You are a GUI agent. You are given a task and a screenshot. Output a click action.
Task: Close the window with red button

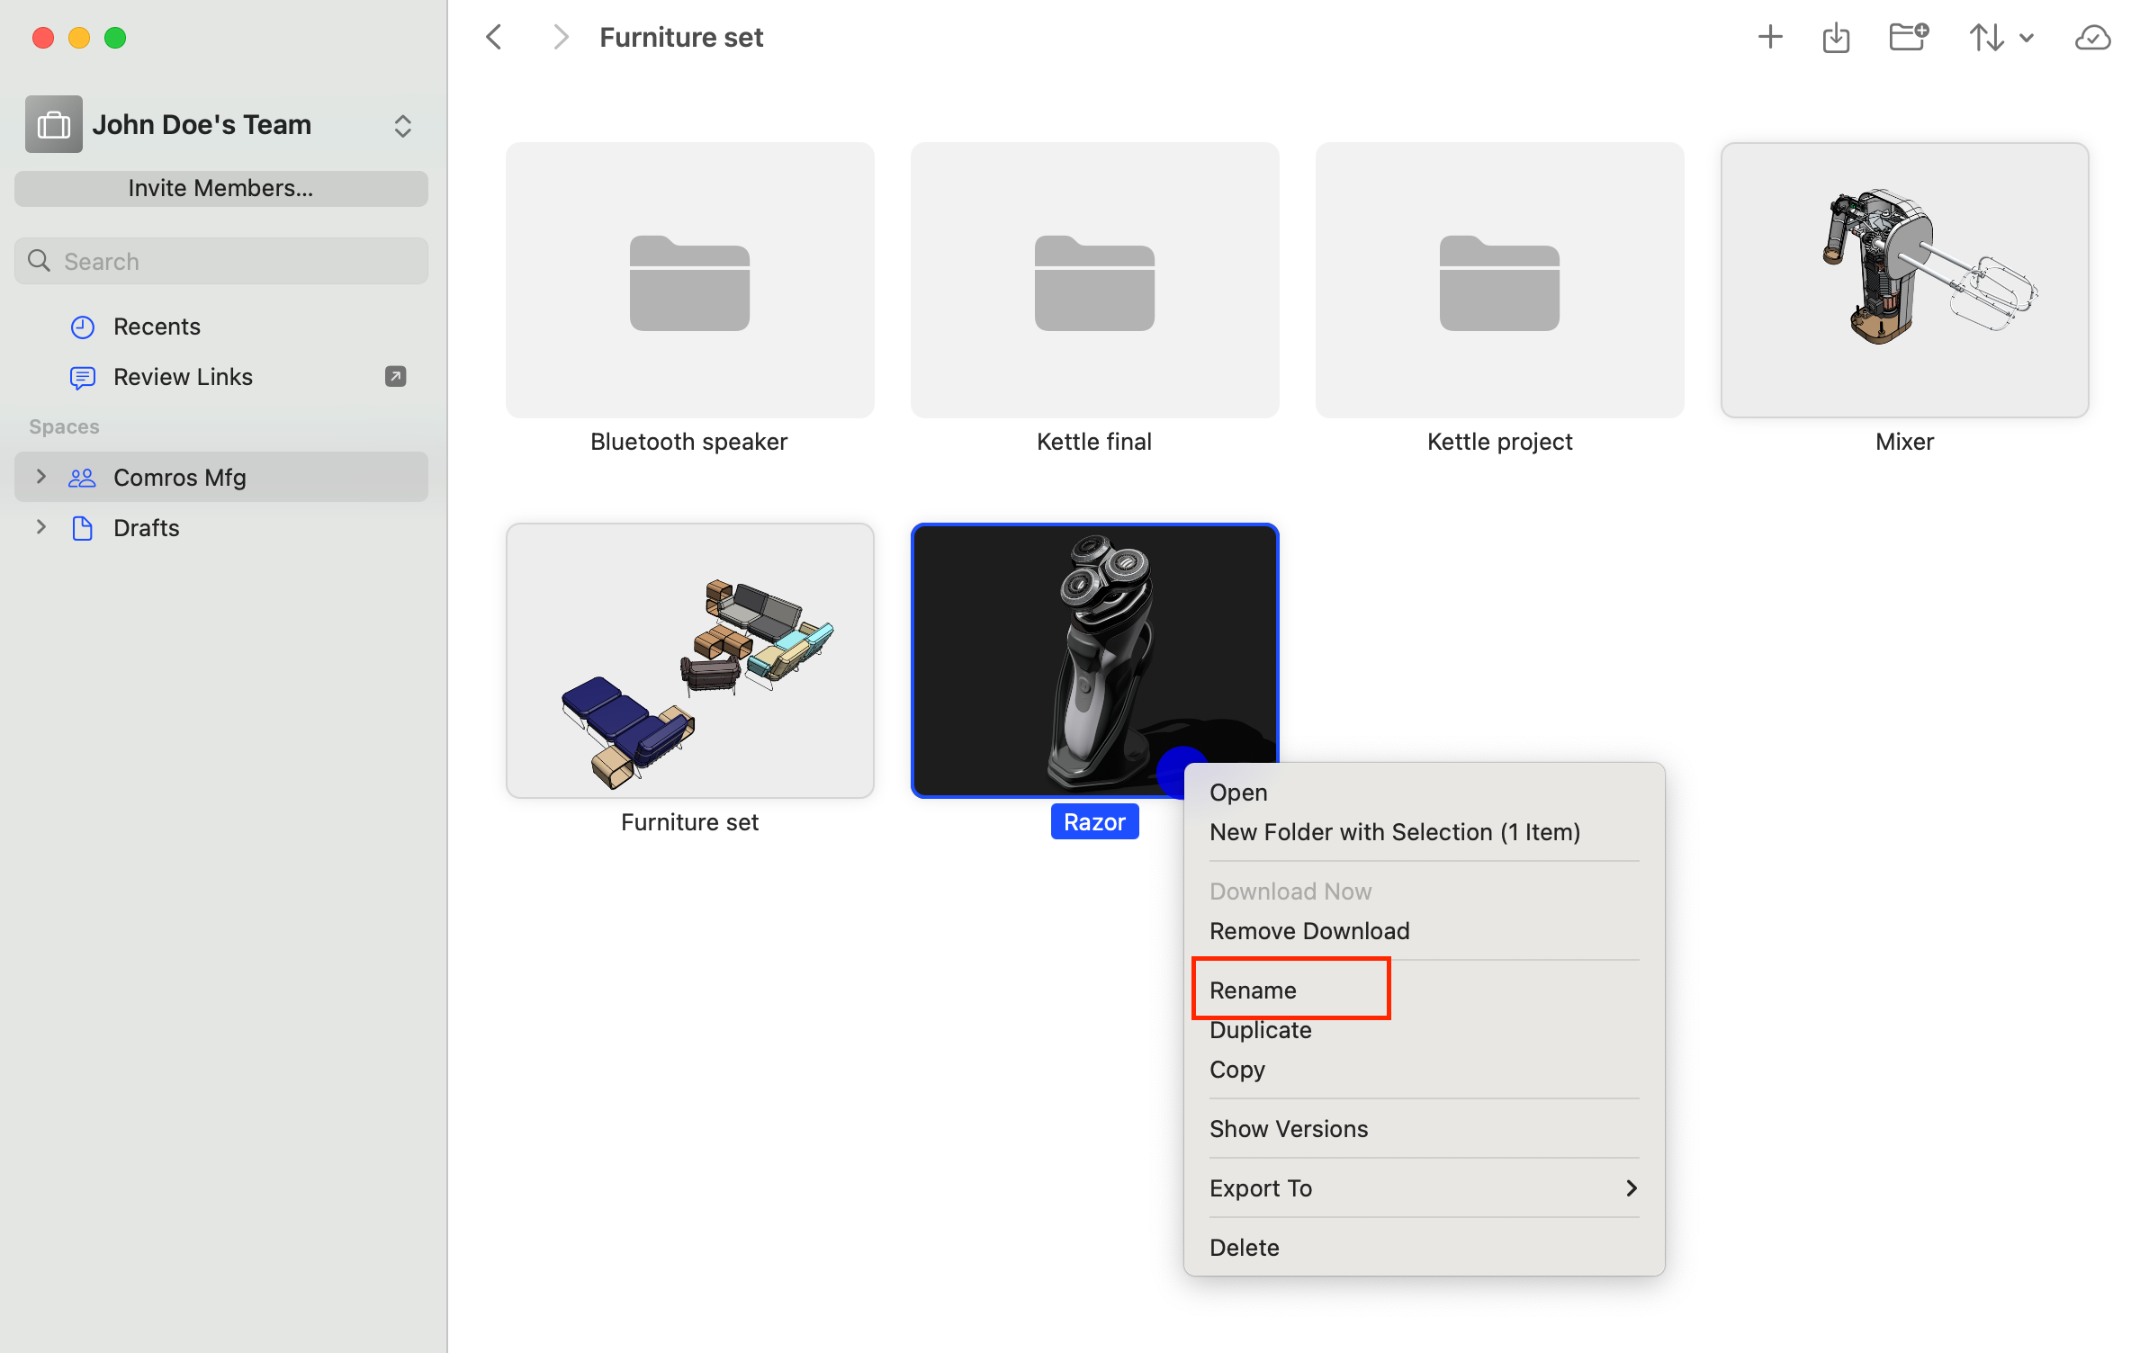(43, 38)
